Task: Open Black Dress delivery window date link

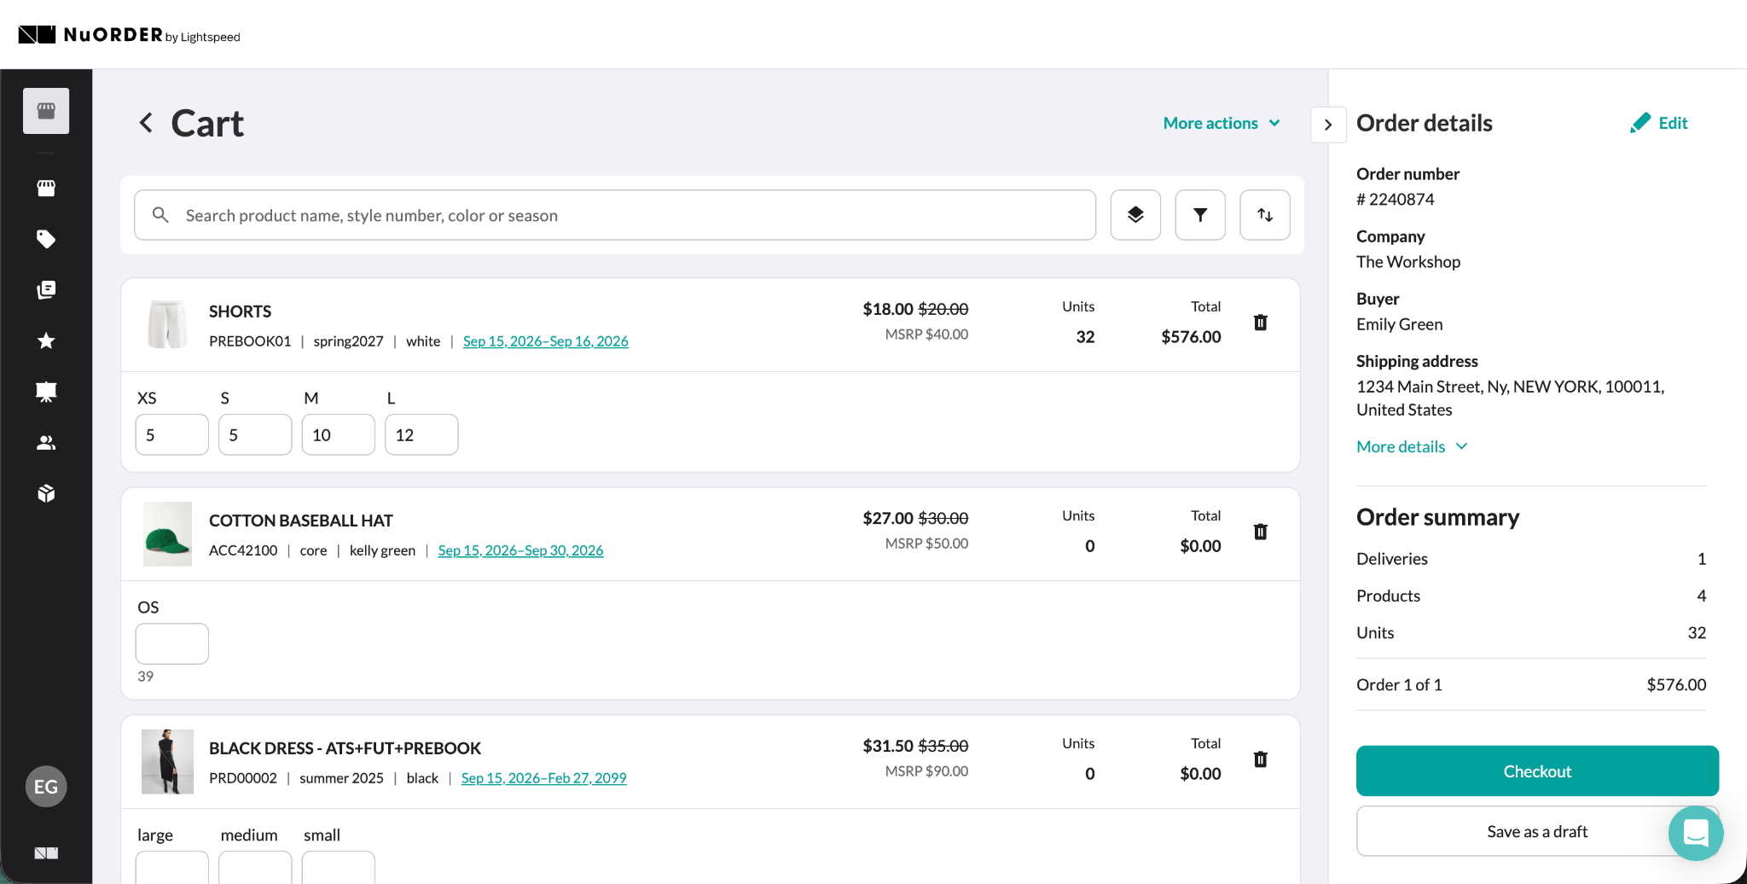Action: coord(543,778)
